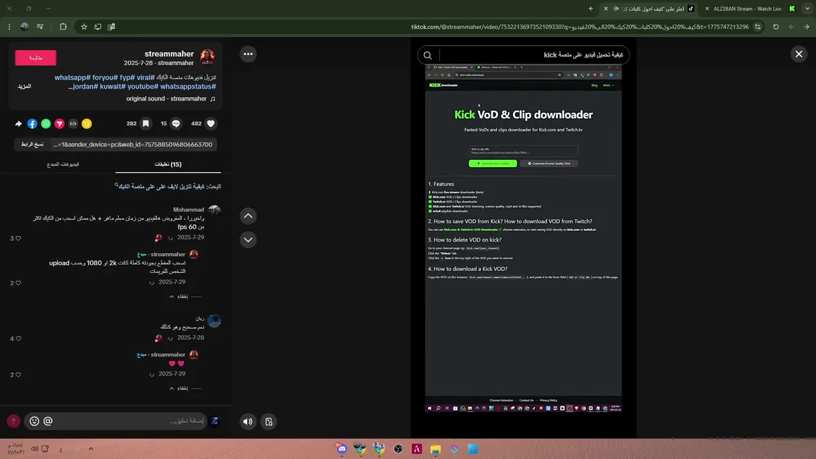Click the share arrow icon
The image size is (816, 459).
click(x=18, y=124)
